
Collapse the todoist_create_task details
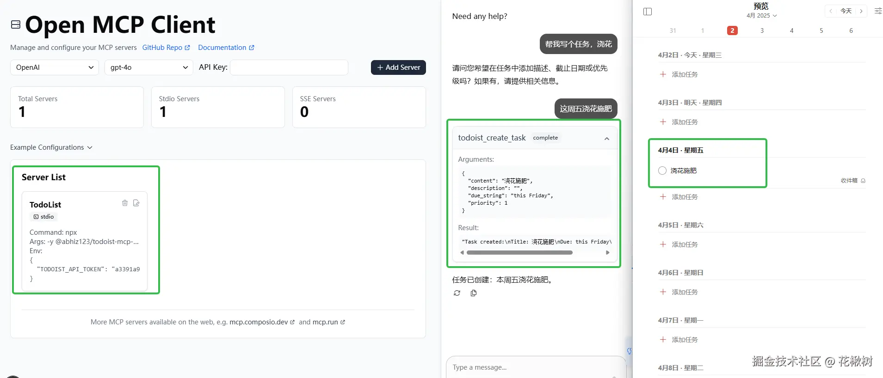click(x=607, y=139)
